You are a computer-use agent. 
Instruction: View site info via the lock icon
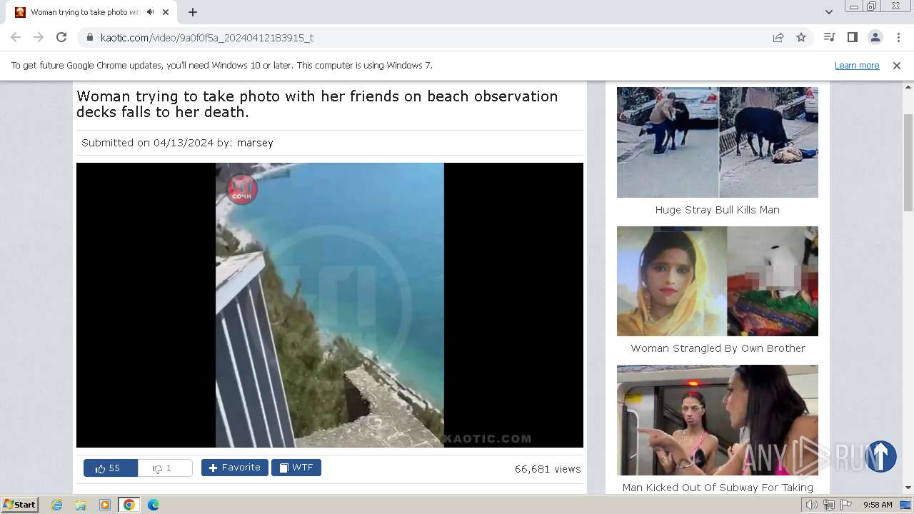click(x=89, y=37)
